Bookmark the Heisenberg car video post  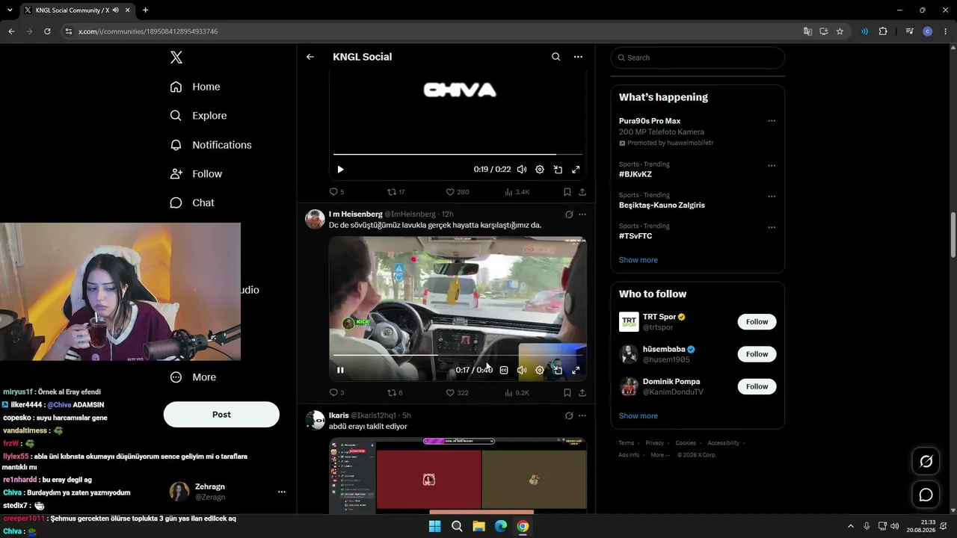click(x=567, y=392)
